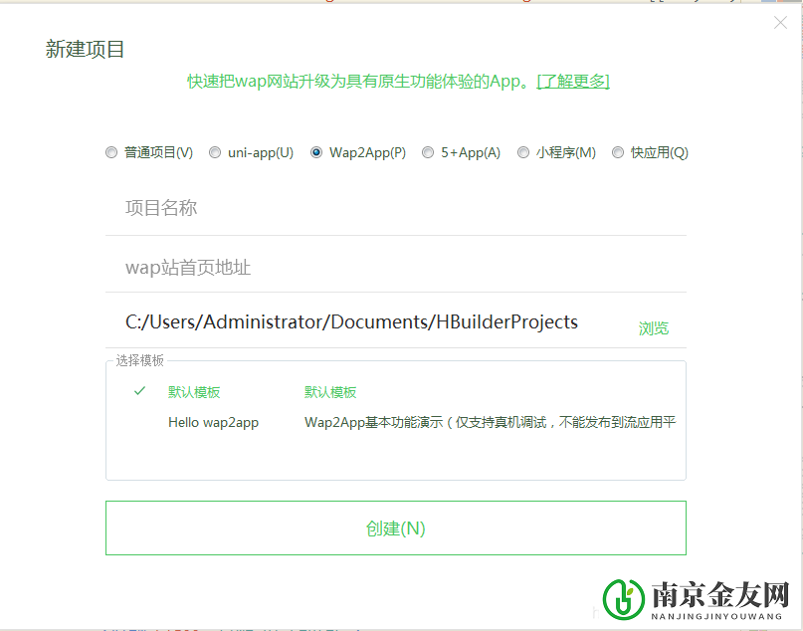Screen dimensions: 803x631
Task: Focus the wap站首页地址 input field
Action: (x=395, y=267)
